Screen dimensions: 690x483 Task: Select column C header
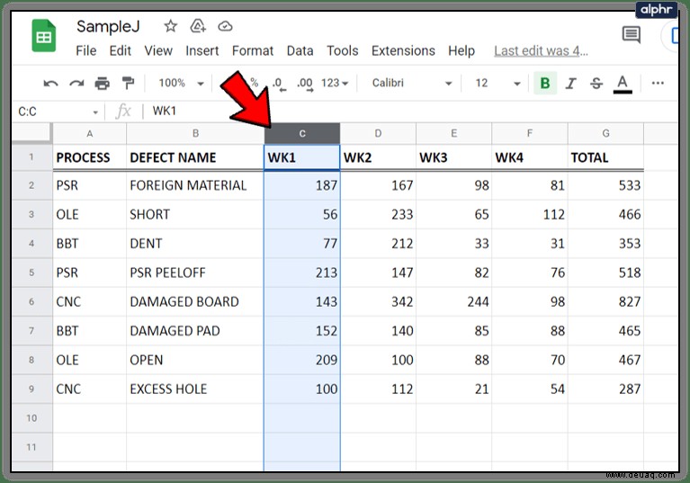point(302,134)
